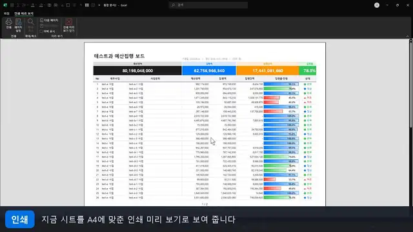Click the Restore Down window button
Viewport: 413px width, 232px height.
[x=398, y=5]
